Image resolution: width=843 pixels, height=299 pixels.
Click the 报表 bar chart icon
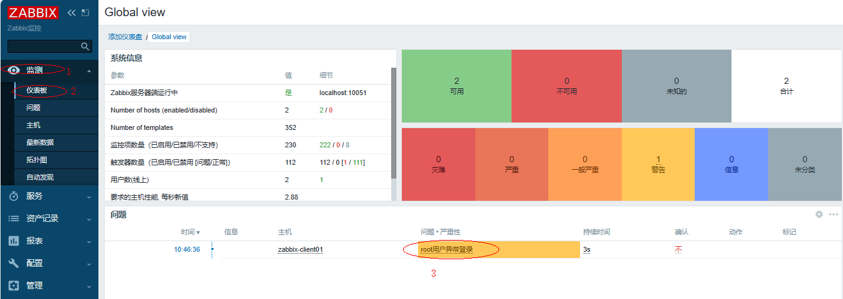click(14, 241)
